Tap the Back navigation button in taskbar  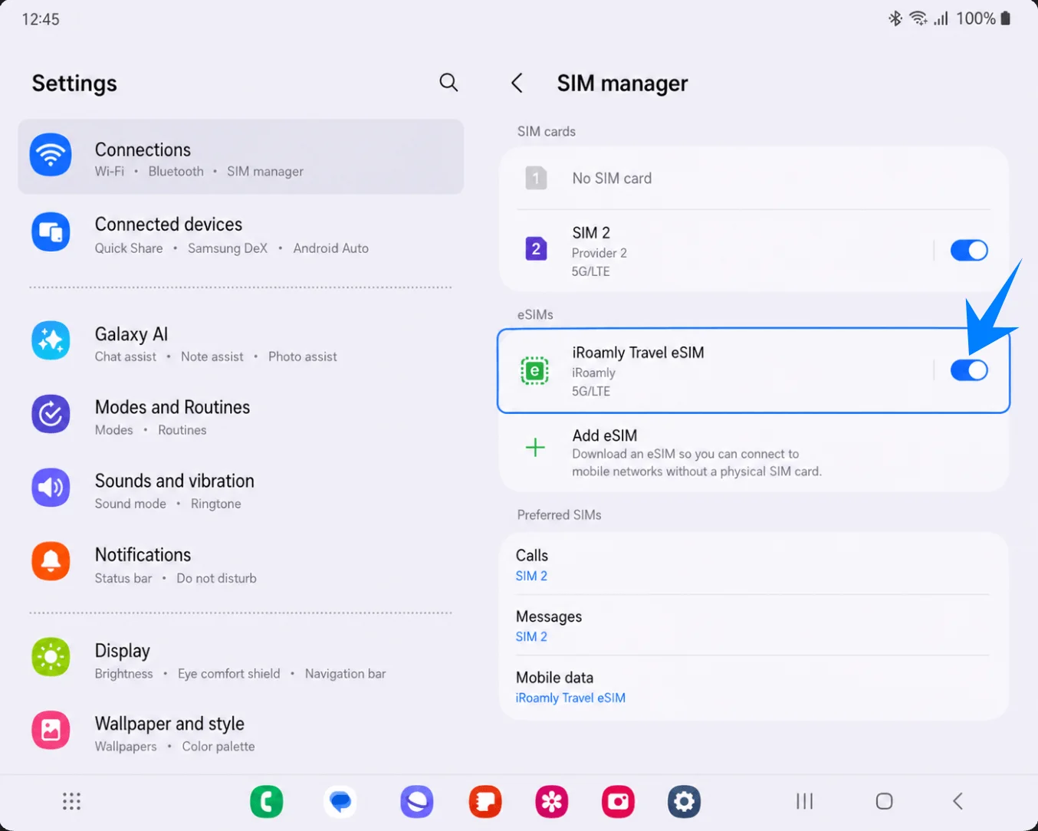[958, 801]
